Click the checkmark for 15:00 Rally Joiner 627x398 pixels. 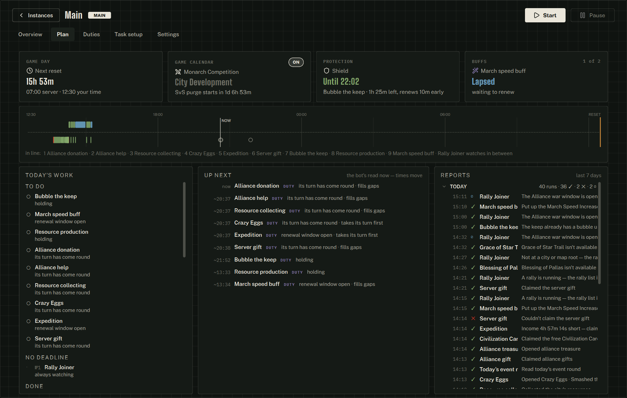coord(473,217)
